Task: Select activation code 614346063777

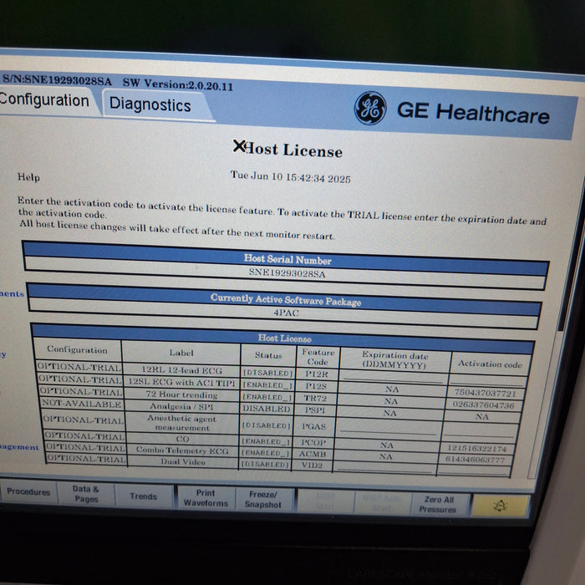Action: (x=475, y=460)
